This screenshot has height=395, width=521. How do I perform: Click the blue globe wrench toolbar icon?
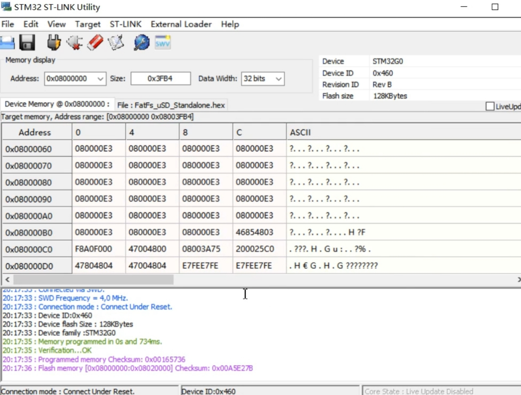142,43
